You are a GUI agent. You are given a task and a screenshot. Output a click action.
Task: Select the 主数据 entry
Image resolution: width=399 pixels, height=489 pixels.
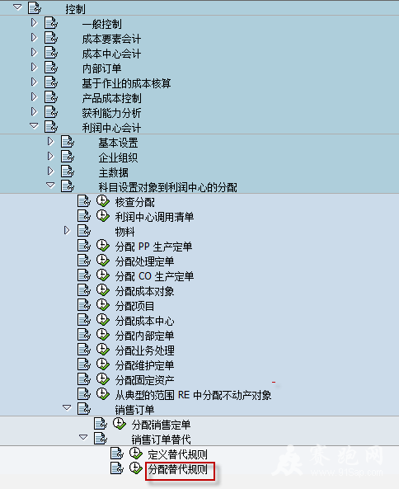click(114, 172)
